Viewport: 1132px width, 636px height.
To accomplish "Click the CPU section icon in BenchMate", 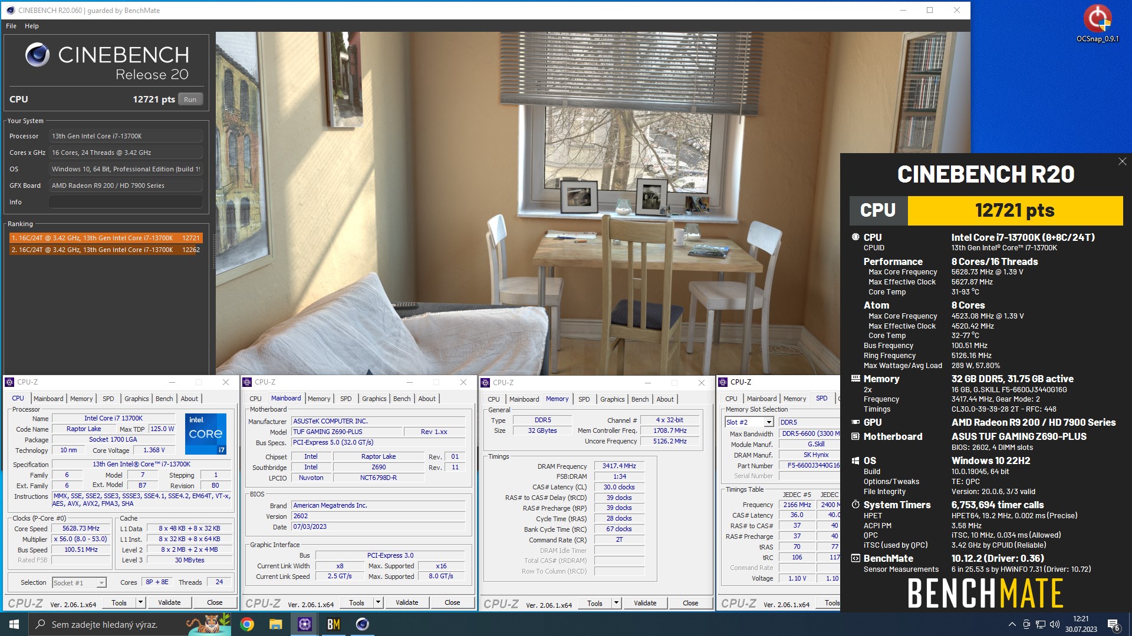I will (855, 237).
